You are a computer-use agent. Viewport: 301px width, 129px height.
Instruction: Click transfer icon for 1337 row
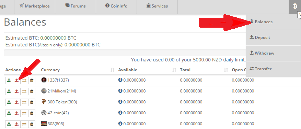pos(24,81)
